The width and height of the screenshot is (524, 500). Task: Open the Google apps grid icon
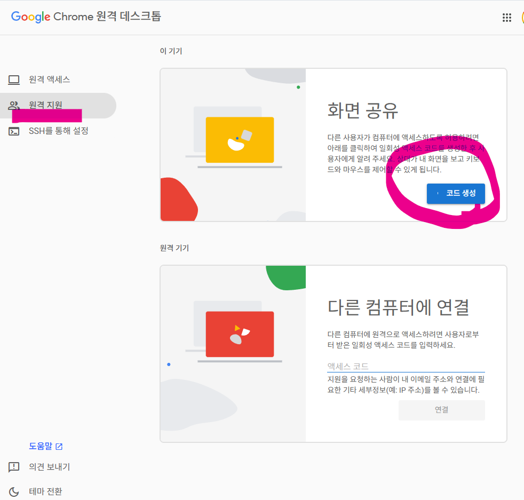[506, 18]
